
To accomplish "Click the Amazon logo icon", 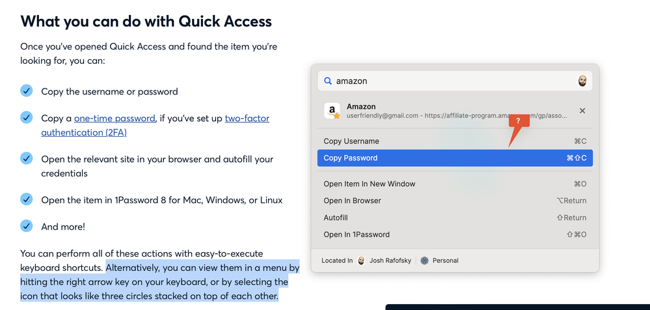I will pos(332,111).
